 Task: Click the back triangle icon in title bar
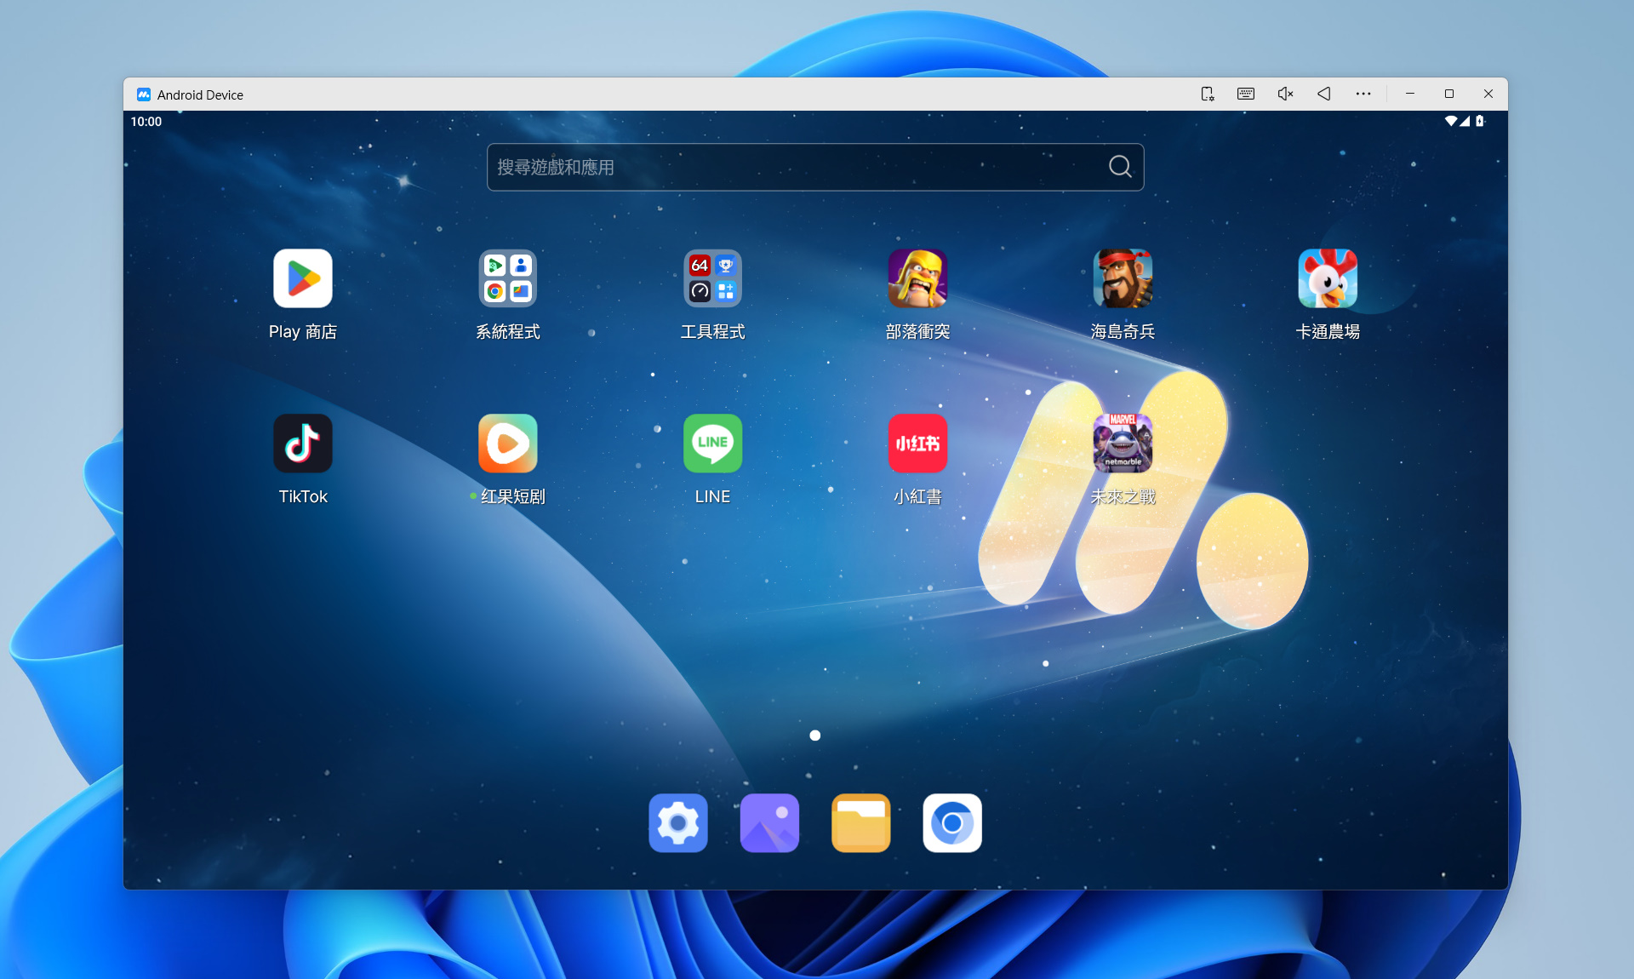pos(1324,94)
